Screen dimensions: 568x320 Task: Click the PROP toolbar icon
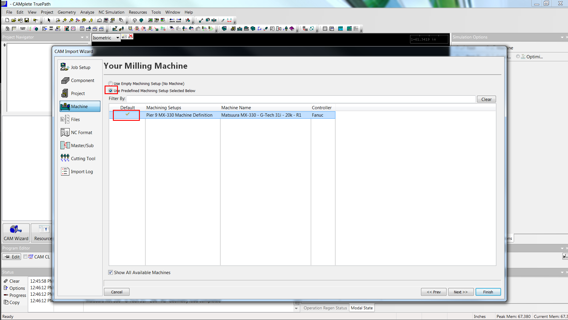(150, 20)
